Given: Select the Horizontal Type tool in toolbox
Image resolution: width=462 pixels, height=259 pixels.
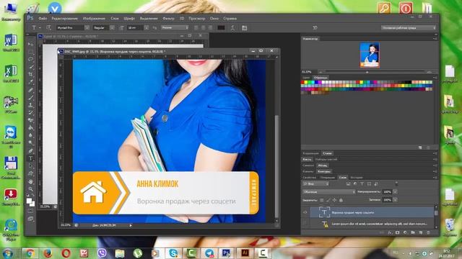Looking at the screenshot, I should click(30, 158).
